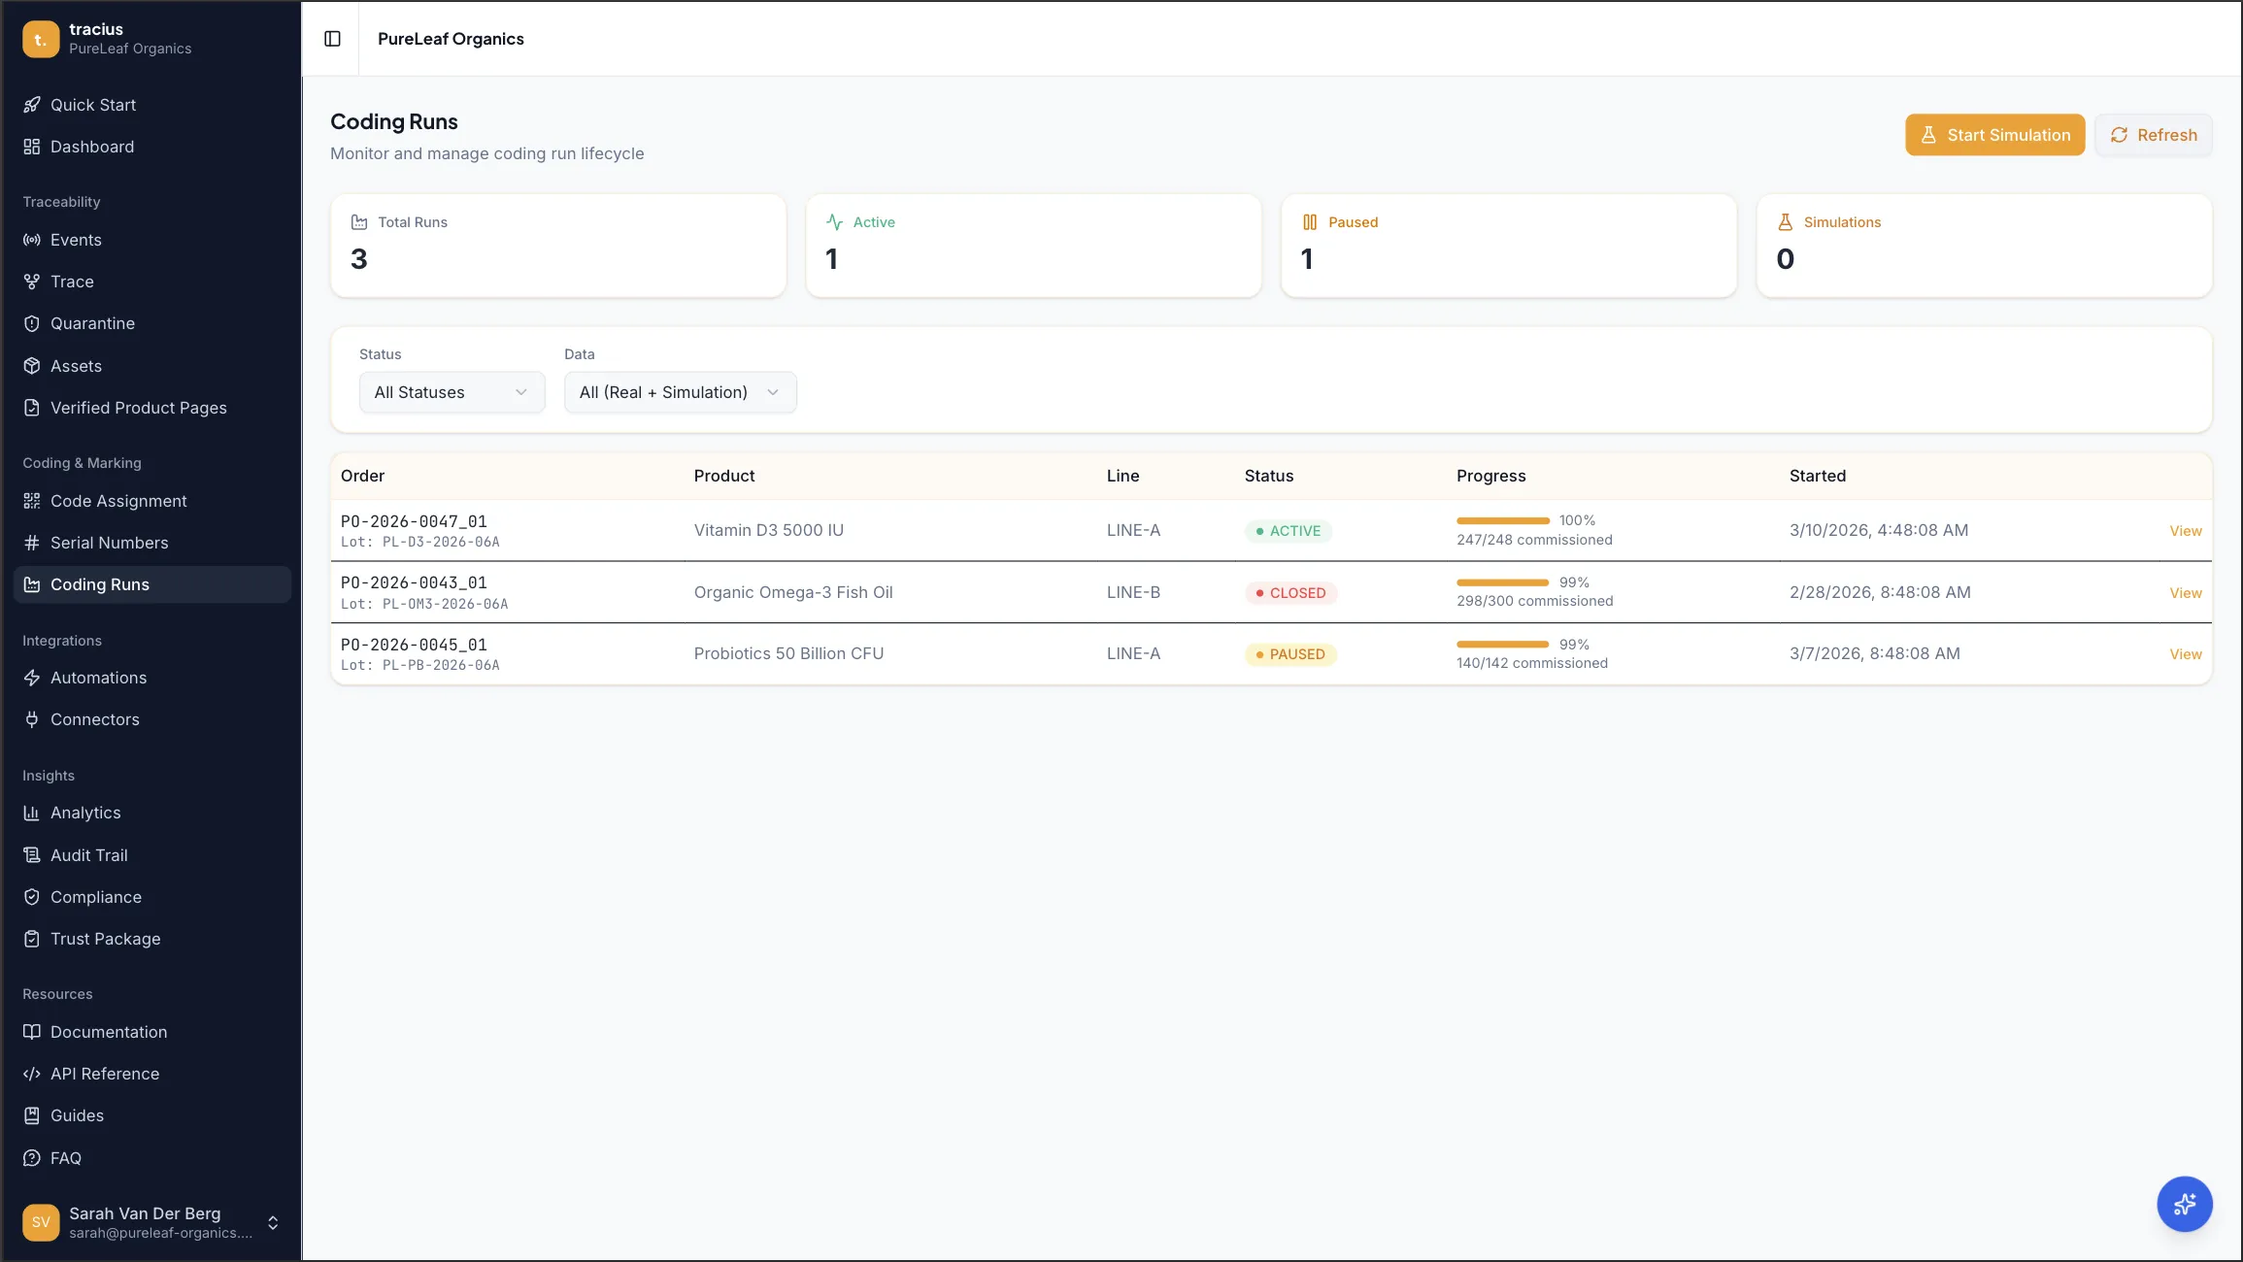Select the Coding Runs sidebar icon

pyautogui.click(x=32, y=583)
